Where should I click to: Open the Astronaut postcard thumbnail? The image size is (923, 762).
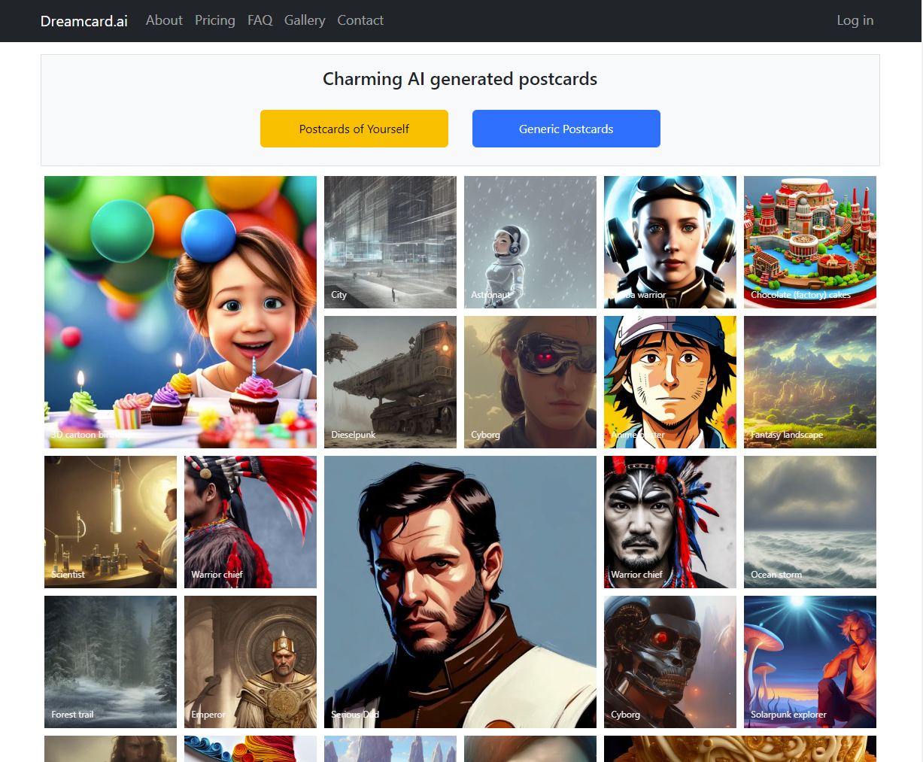(530, 242)
